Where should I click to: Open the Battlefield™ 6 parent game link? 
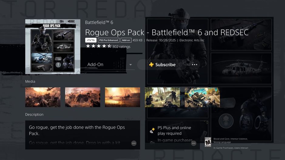pyautogui.click(x=99, y=22)
